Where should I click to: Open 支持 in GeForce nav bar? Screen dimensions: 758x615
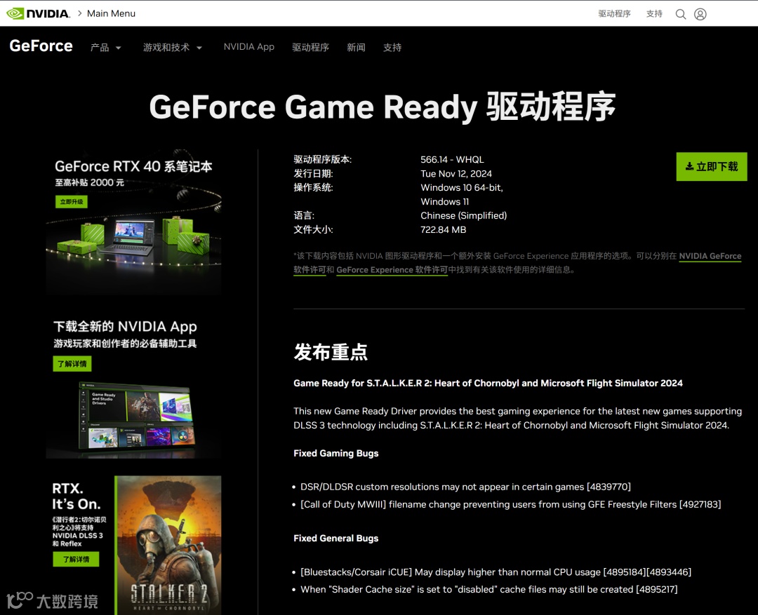392,48
